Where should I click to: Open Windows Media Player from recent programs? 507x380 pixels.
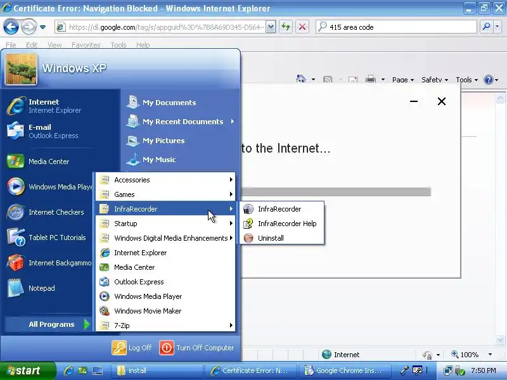pyautogui.click(x=49, y=186)
